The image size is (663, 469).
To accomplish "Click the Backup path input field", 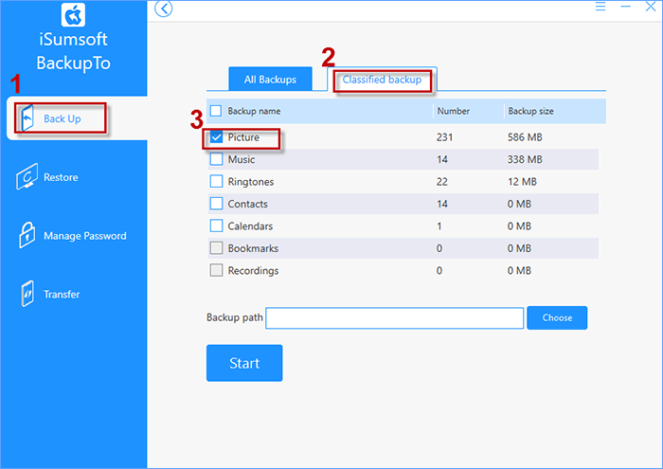I will tap(395, 318).
